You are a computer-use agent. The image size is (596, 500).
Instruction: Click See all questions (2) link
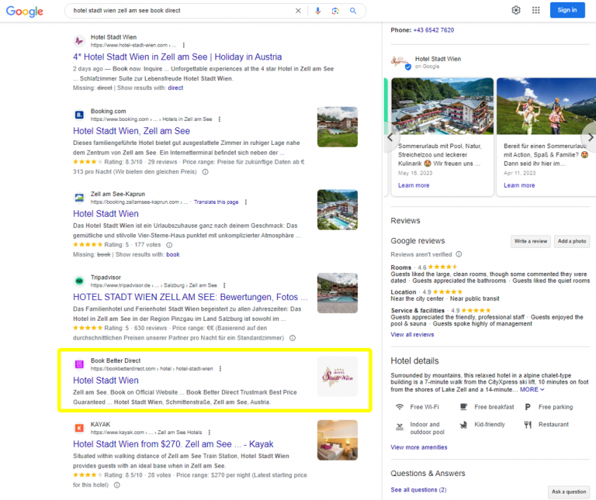point(418,490)
